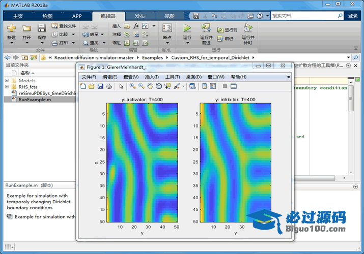The height and width of the screenshot is (254, 364).
Task: Click the Save Figure icon in figure toolbar
Action: (x=100, y=86)
